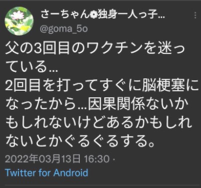
Task: Click tweet line starting もしれないけど
Action: coord(99,123)
